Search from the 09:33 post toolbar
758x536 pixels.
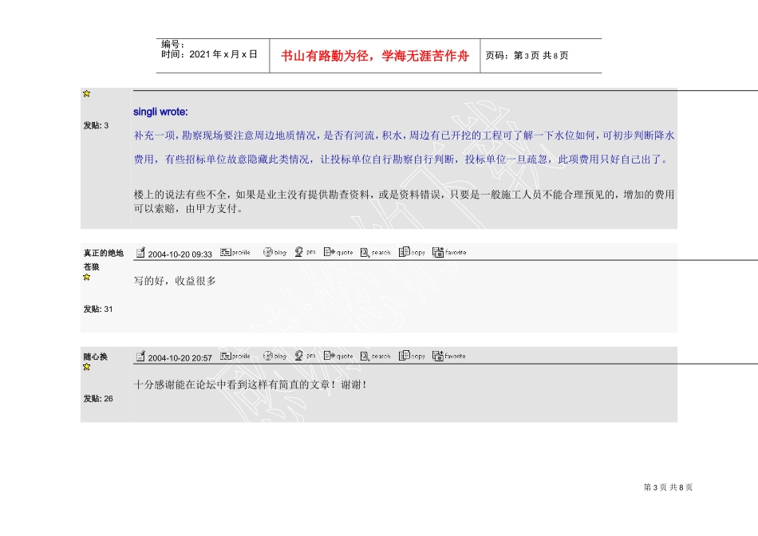(375, 252)
